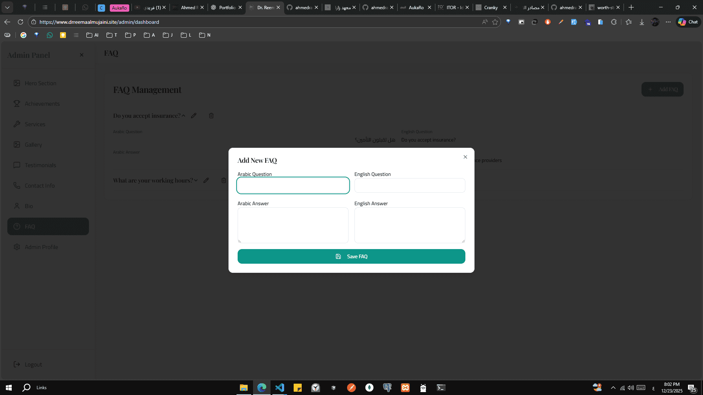Open Google bookmark icon
703x395 pixels.
pos(23,35)
